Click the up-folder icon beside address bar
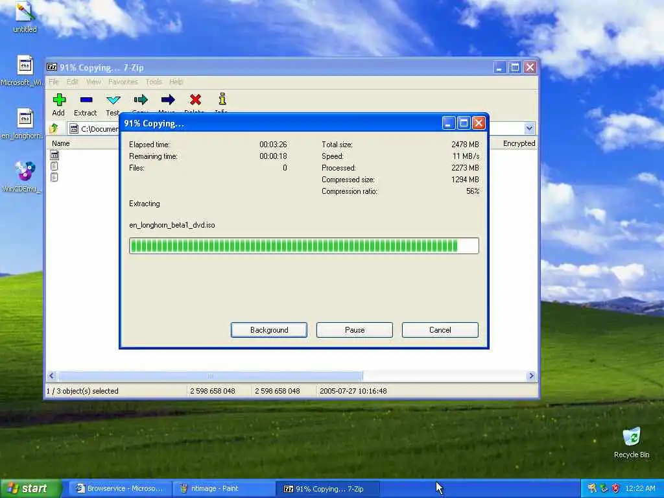This screenshot has width=664, height=498. 54,128
